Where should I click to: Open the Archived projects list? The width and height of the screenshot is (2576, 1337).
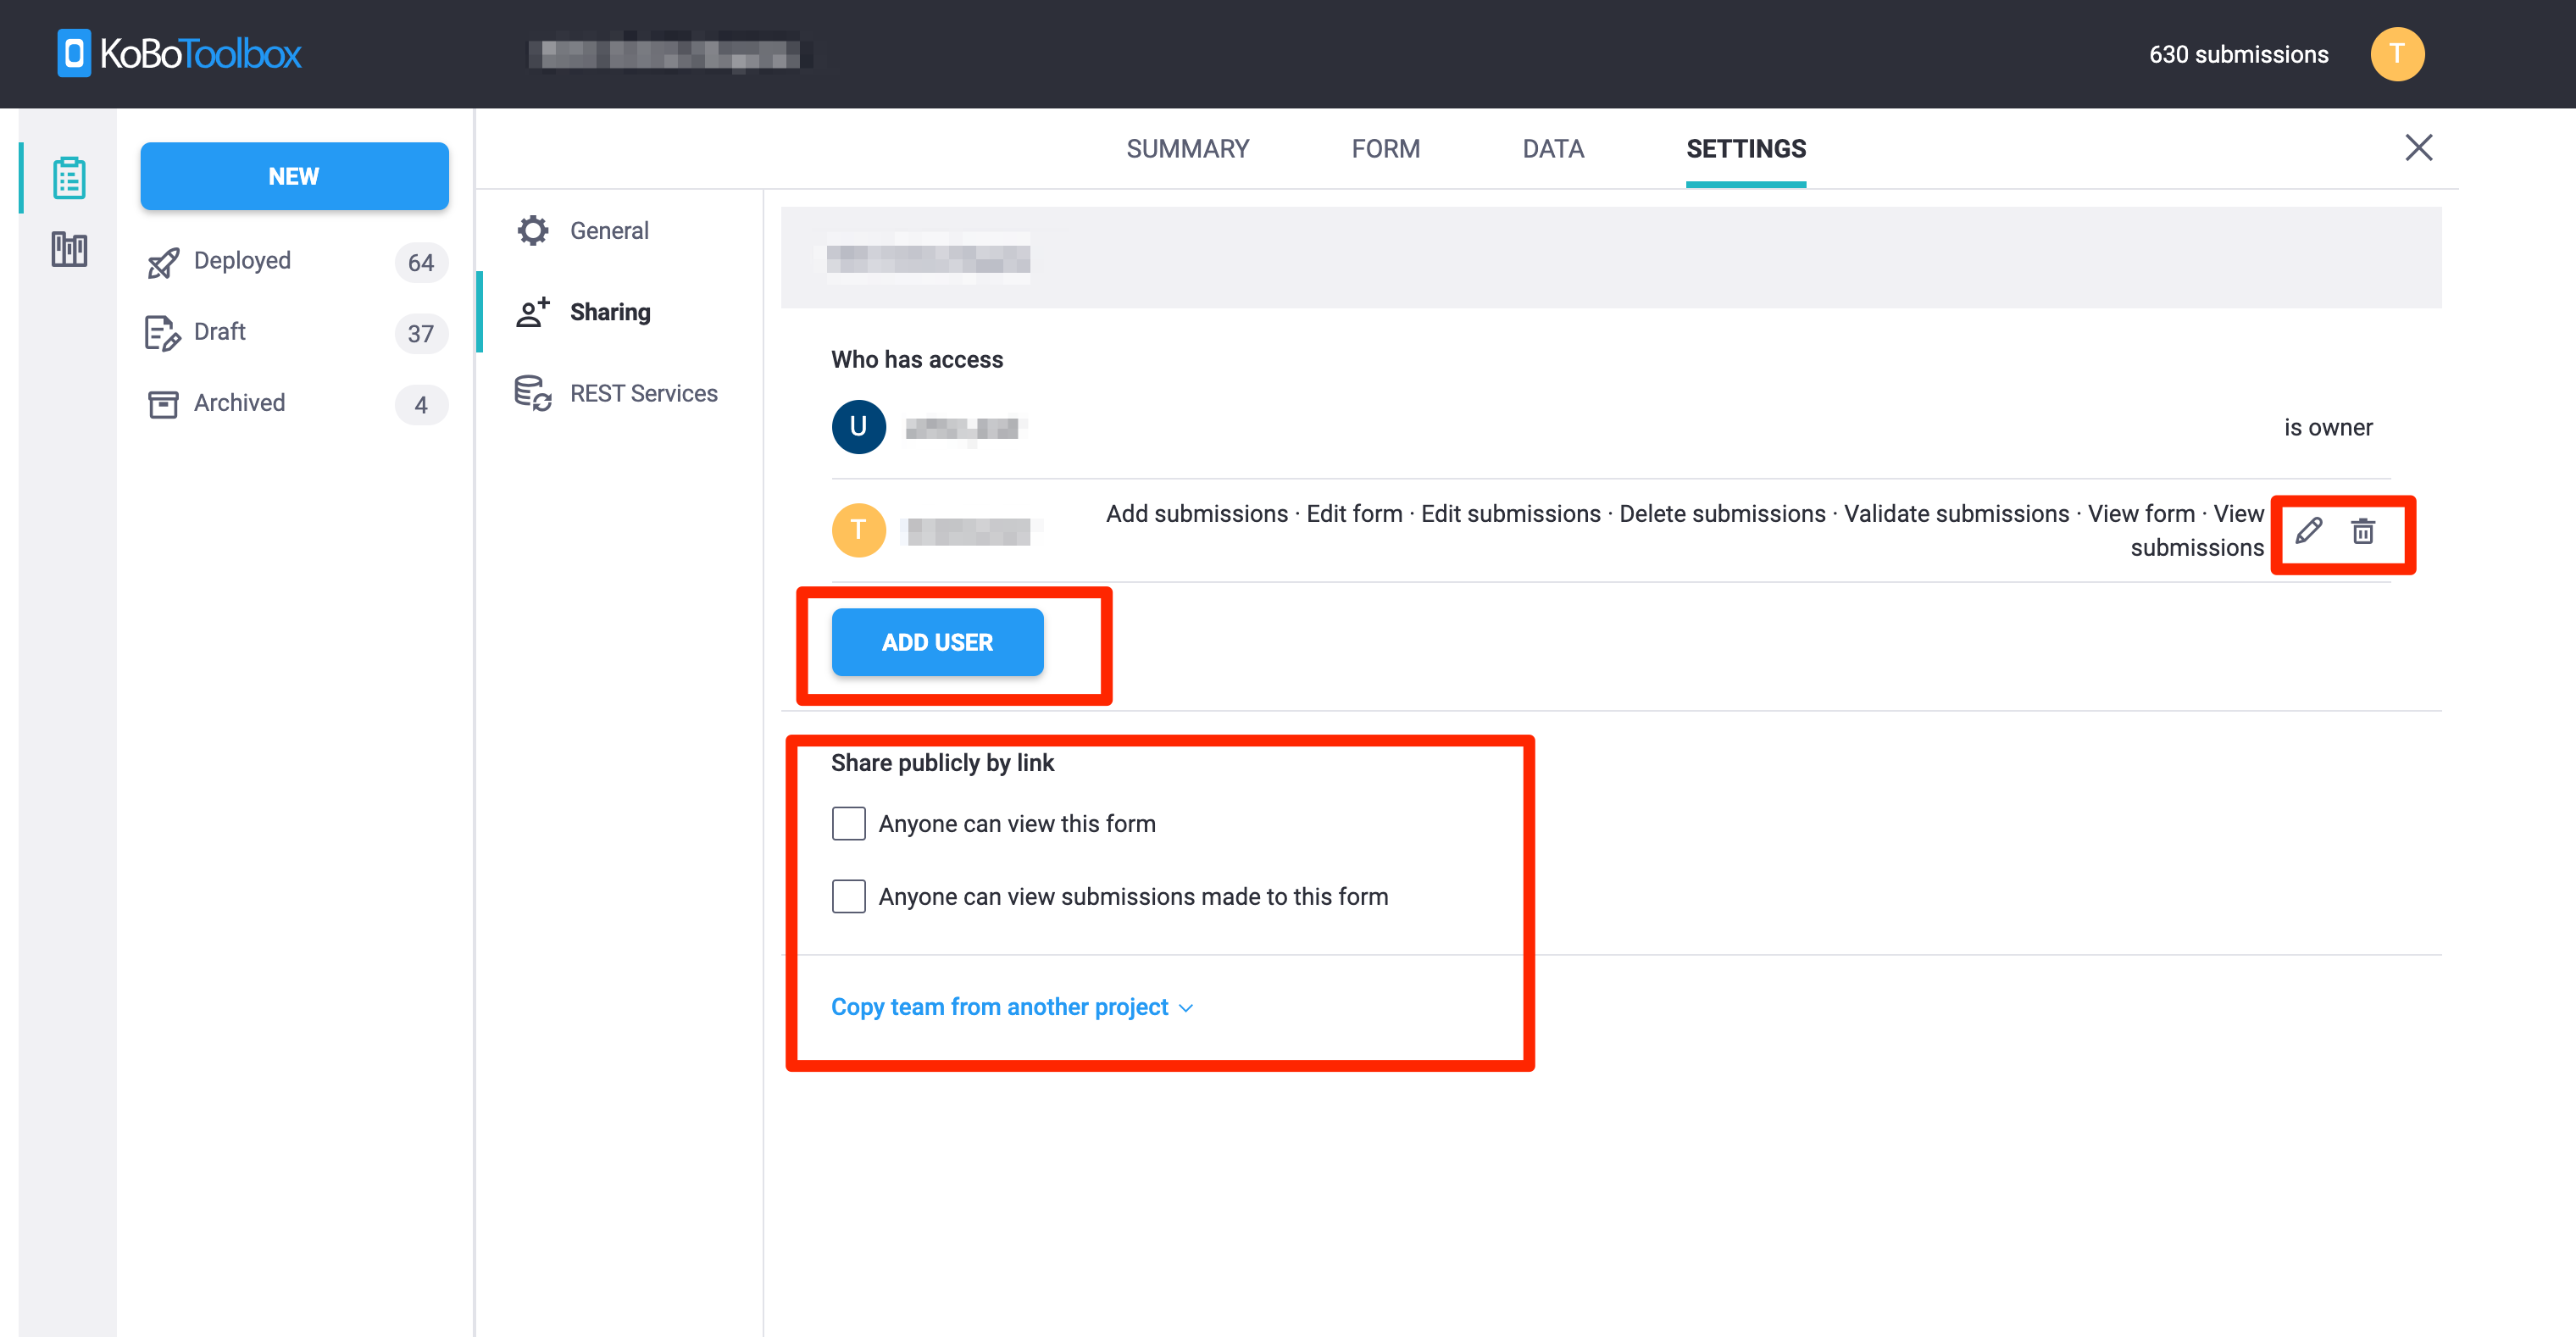[239, 403]
